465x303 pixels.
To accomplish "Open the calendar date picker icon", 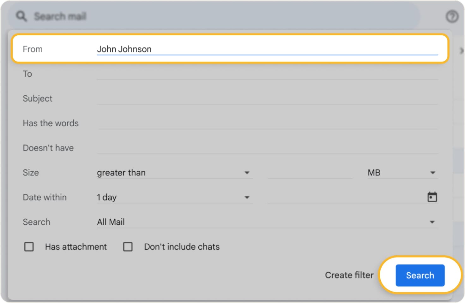I will (x=432, y=197).
